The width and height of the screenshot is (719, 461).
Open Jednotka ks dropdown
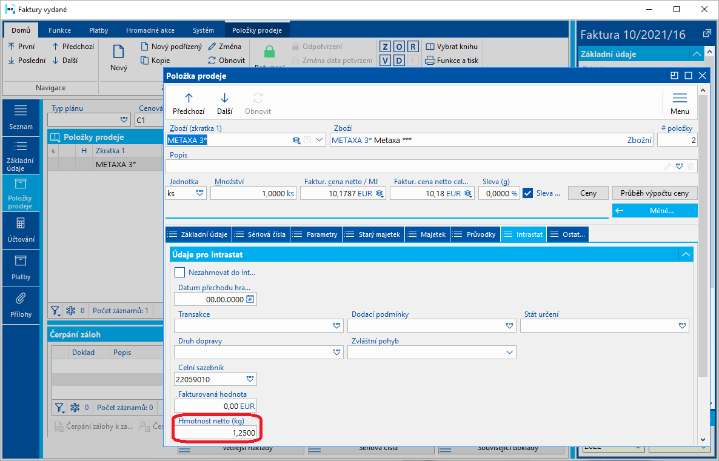pyautogui.click(x=200, y=193)
